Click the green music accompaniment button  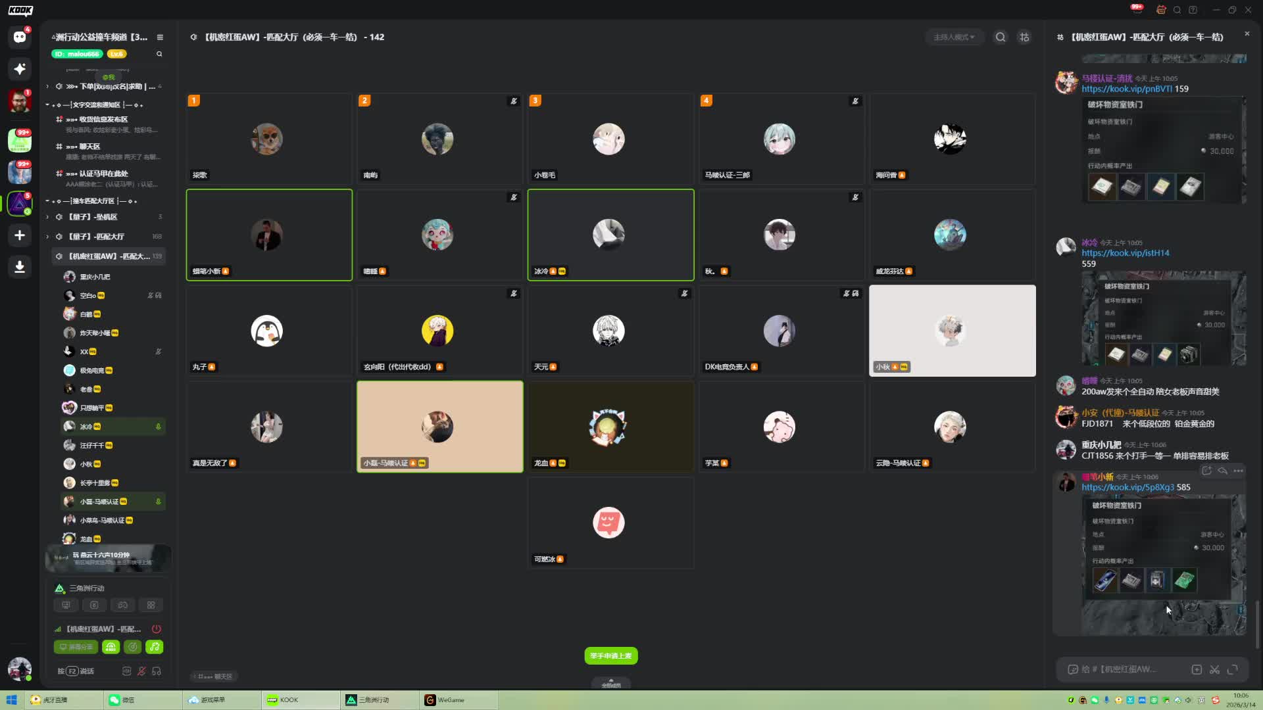click(155, 647)
